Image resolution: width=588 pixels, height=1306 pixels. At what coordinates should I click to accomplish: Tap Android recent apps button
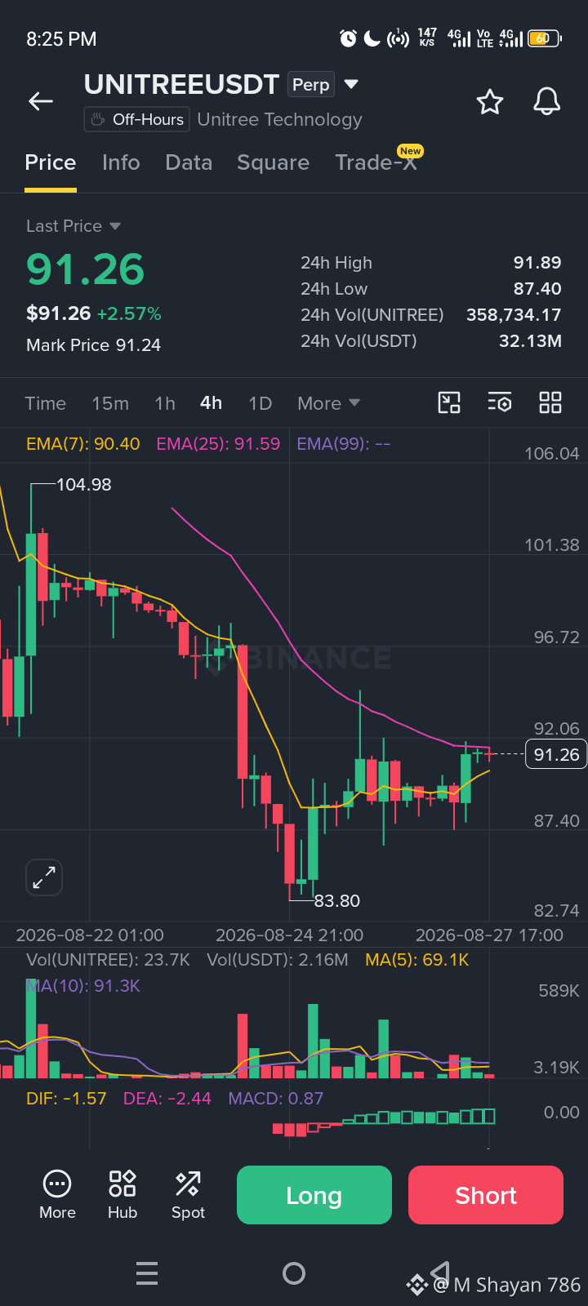pos(147,1273)
